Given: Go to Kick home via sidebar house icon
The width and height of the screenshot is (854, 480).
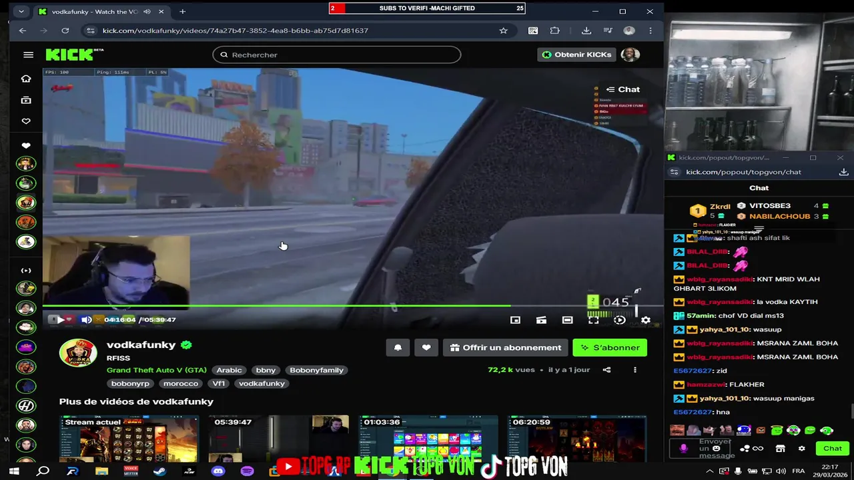Looking at the screenshot, I should pos(26,79).
